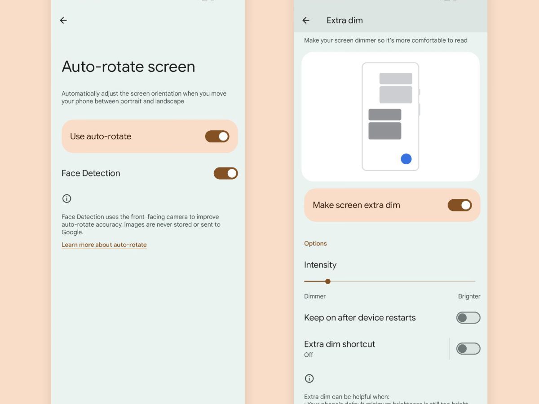Screen dimensions: 539x404
Task: Click info icon below Extra dim shortcut
Action: pyautogui.click(x=309, y=378)
